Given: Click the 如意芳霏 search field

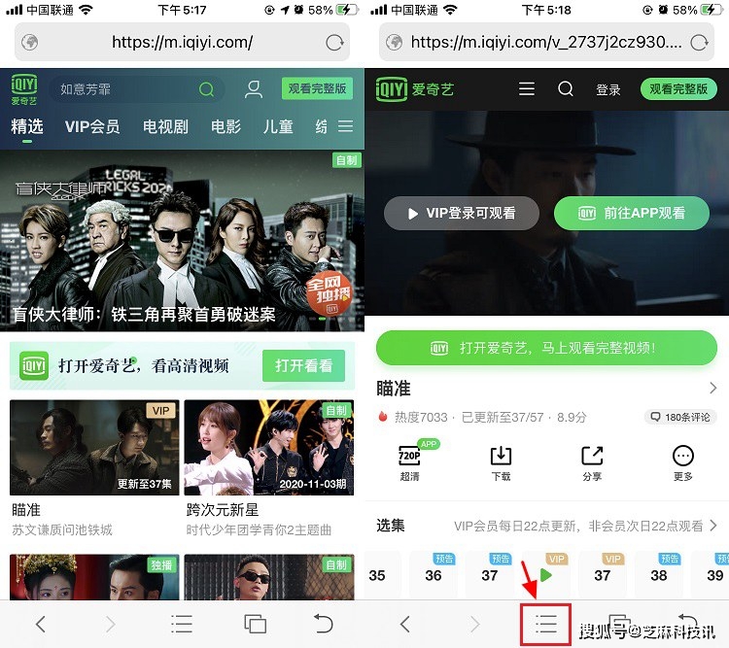Looking at the screenshot, I should click(x=126, y=89).
